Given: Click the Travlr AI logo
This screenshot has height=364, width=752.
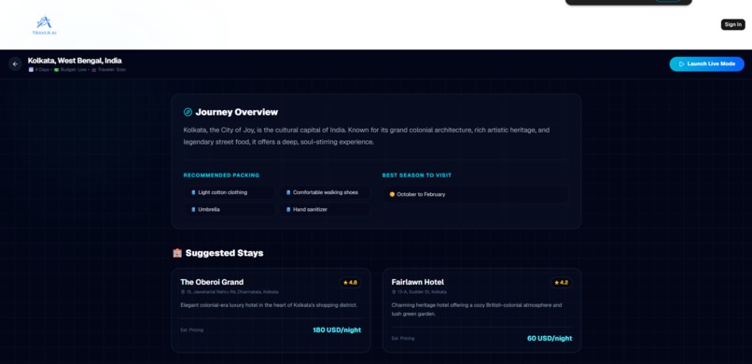Looking at the screenshot, I should (44, 25).
